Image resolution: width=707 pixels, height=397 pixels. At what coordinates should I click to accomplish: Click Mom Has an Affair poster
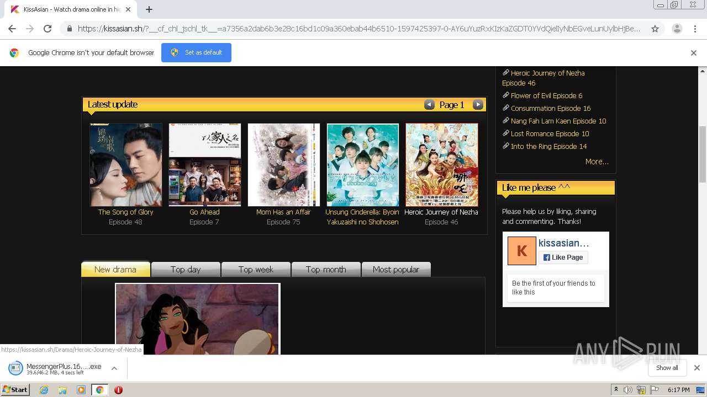284,165
